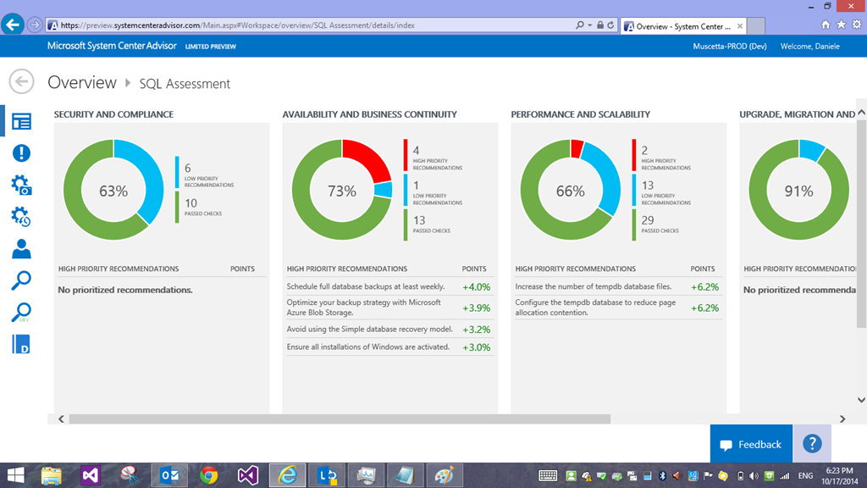The width and height of the screenshot is (867, 488).
Task: Select the Overview - System Center browser tab
Action: coord(683,26)
